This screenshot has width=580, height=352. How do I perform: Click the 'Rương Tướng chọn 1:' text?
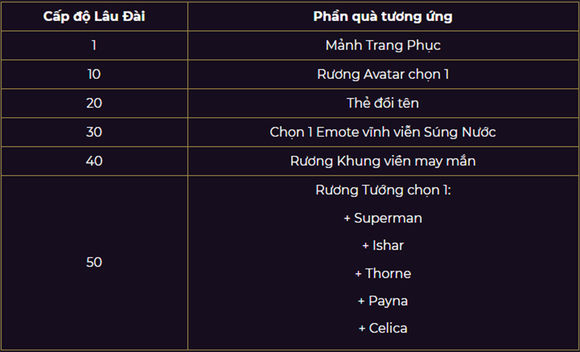pos(383,190)
